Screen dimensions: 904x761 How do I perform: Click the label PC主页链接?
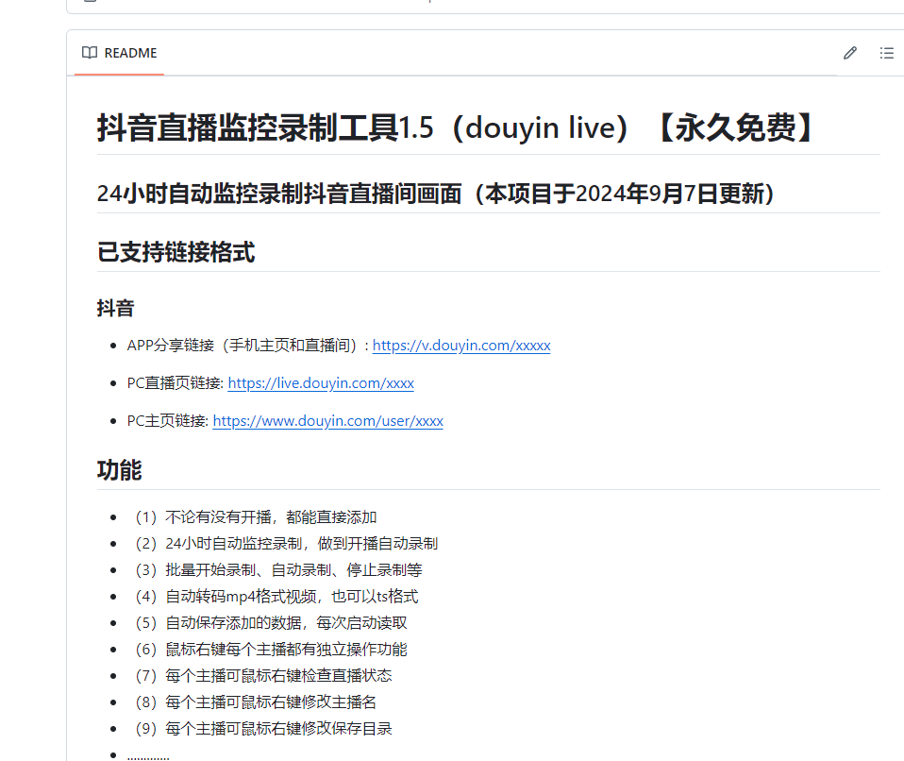click(167, 420)
